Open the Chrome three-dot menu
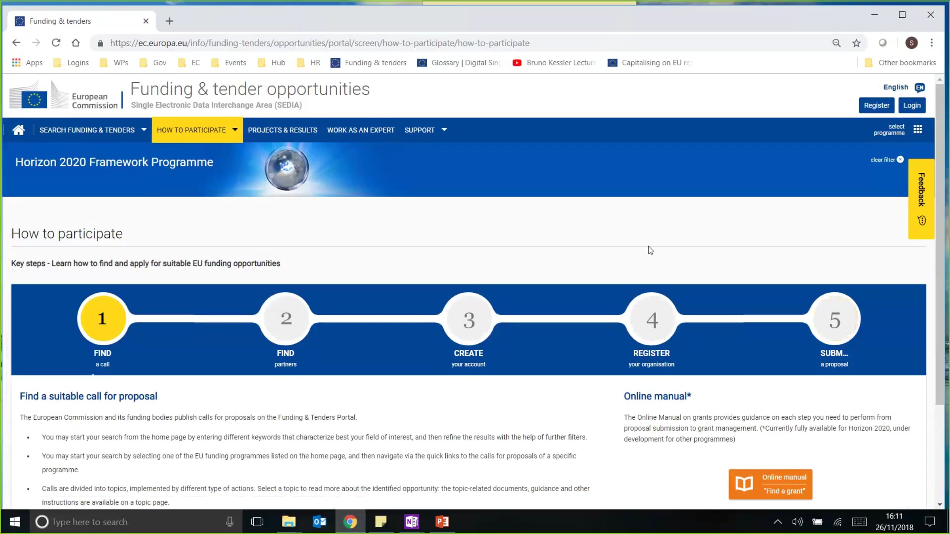The height and width of the screenshot is (534, 950). [932, 43]
